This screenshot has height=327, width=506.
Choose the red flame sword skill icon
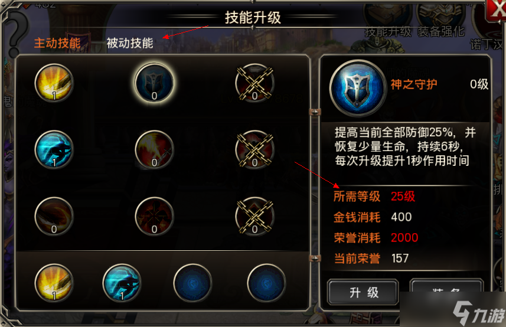click(154, 150)
